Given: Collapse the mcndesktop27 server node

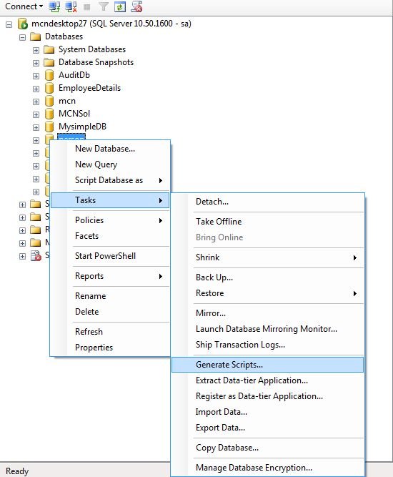Looking at the screenshot, I should click(9, 24).
